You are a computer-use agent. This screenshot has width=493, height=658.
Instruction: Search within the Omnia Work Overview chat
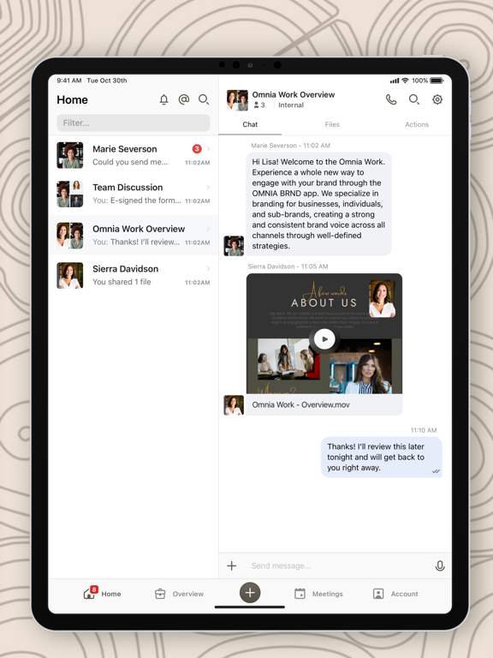(x=414, y=99)
